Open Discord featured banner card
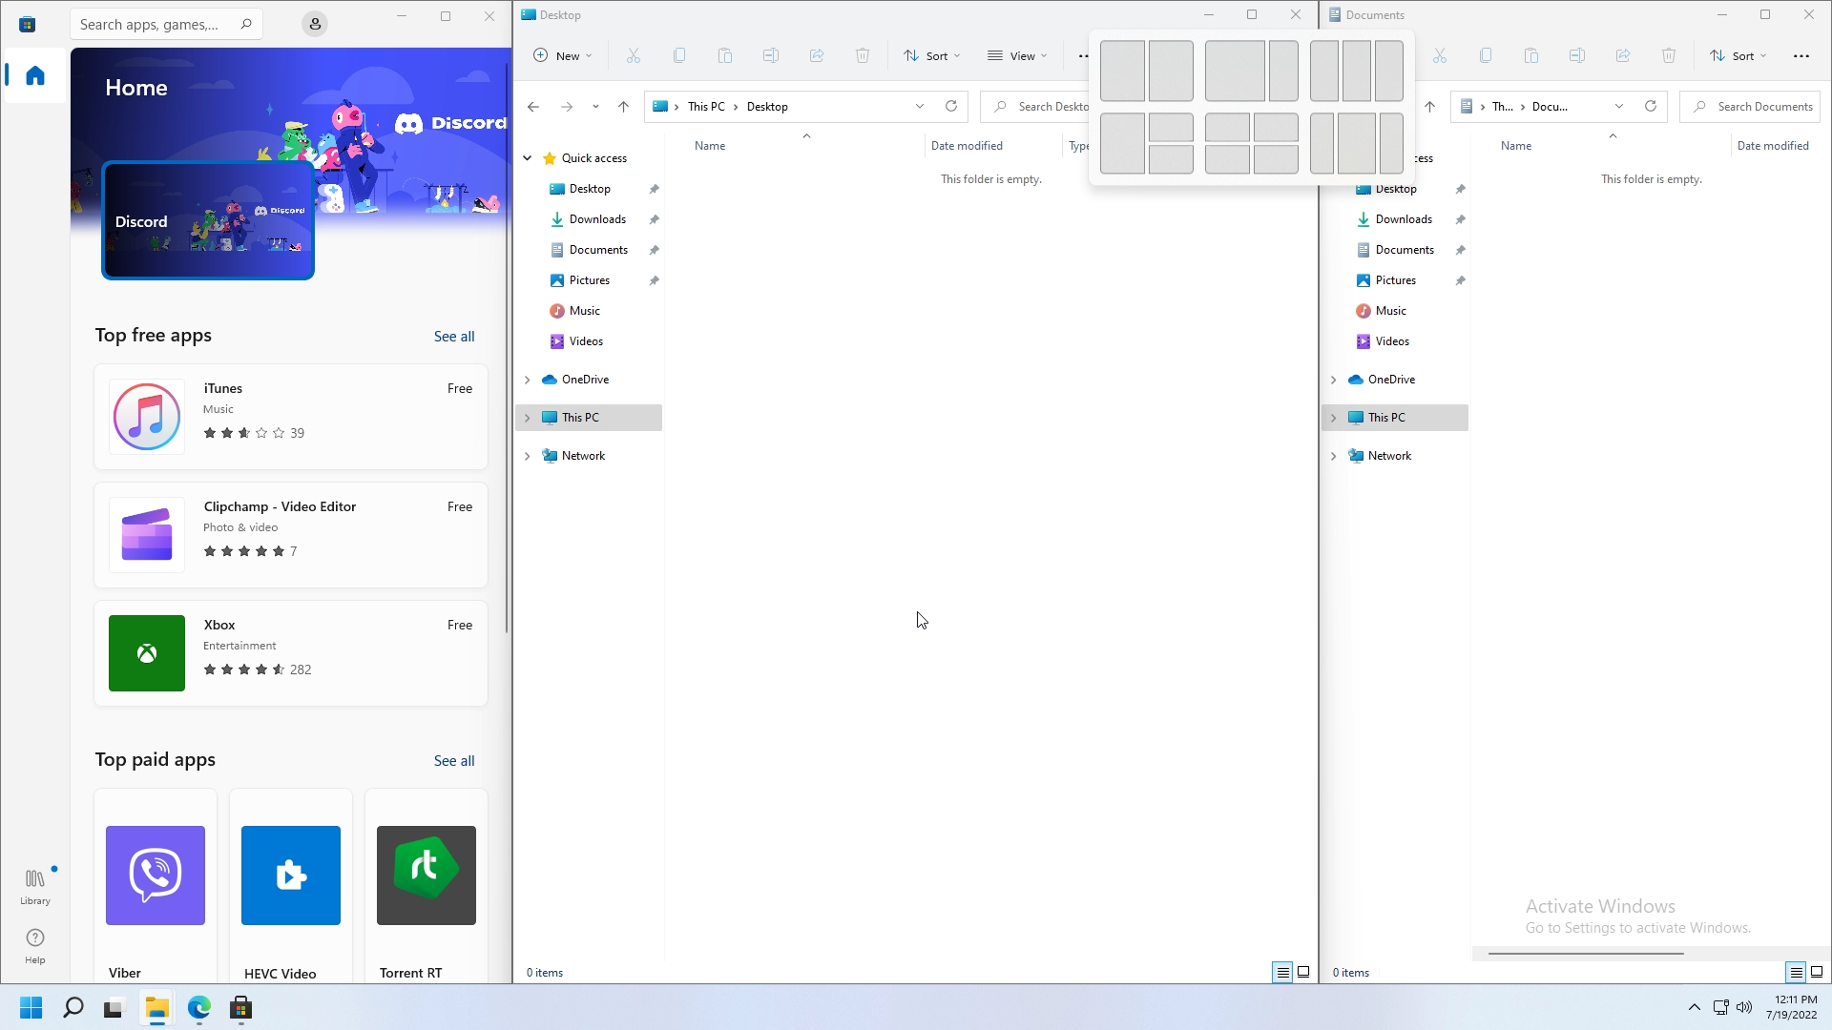This screenshot has width=1832, height=1030. (x=208, y=221)
